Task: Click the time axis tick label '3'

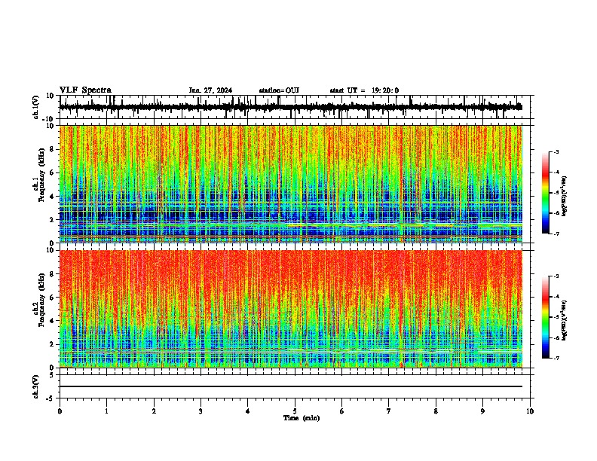Action: 201,411
